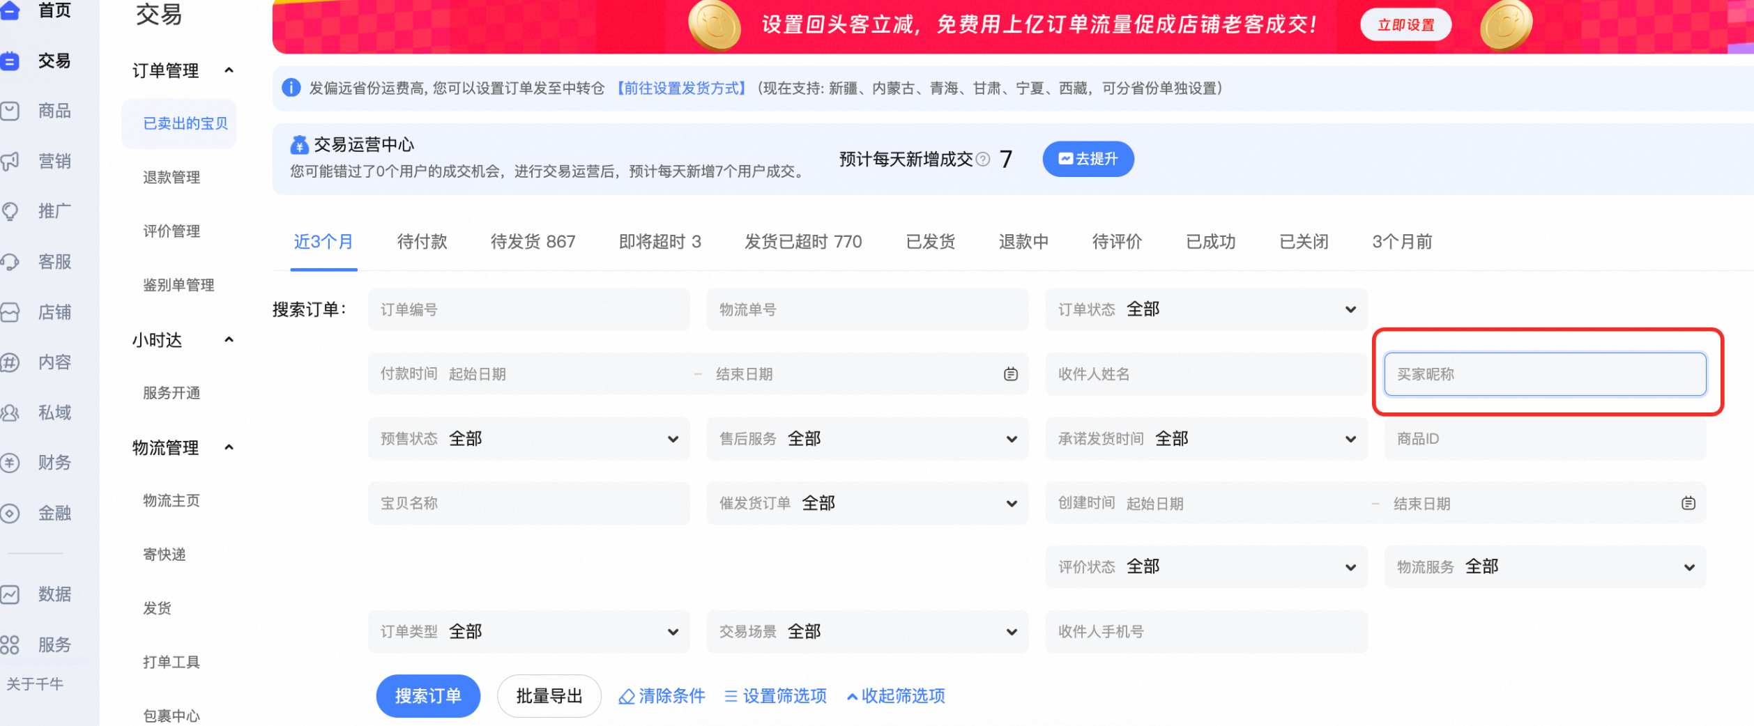This screenshot has height=726, width=1754.
Task: Open 承诺发货时间 dropdown
Action: pos(1206,439)
